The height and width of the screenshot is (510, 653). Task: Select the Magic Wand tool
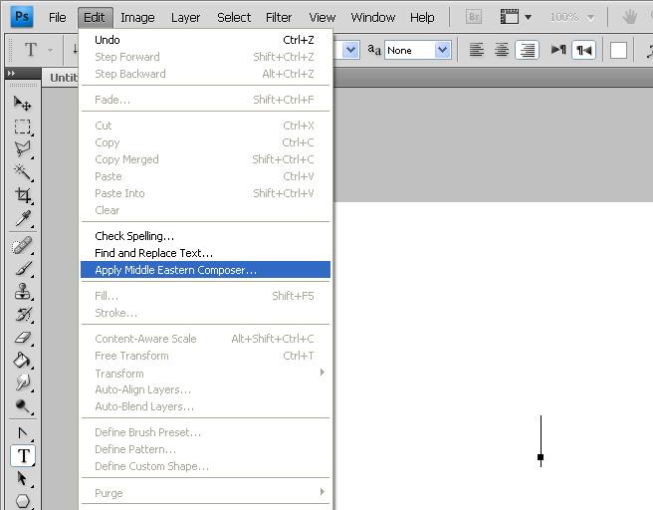tap(23, 171)
